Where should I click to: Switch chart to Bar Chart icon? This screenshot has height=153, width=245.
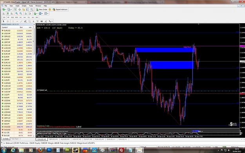pyautogui.click(x=4, y=13)
